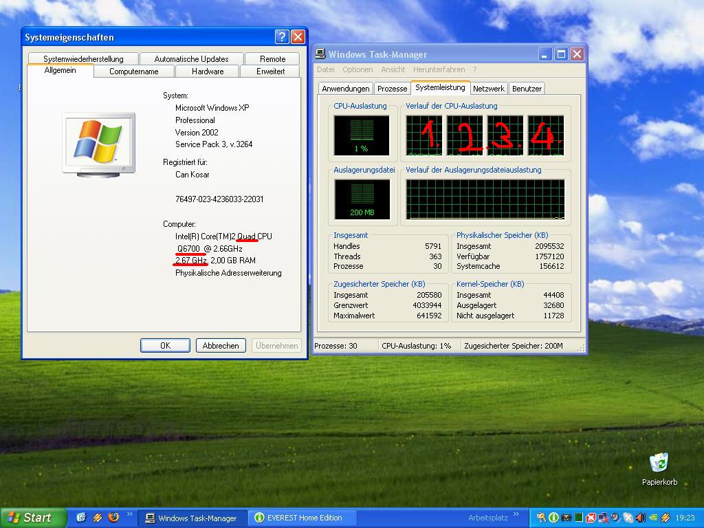
Task: Click the Verfügbar value 1757120
Action: point(549,256)
